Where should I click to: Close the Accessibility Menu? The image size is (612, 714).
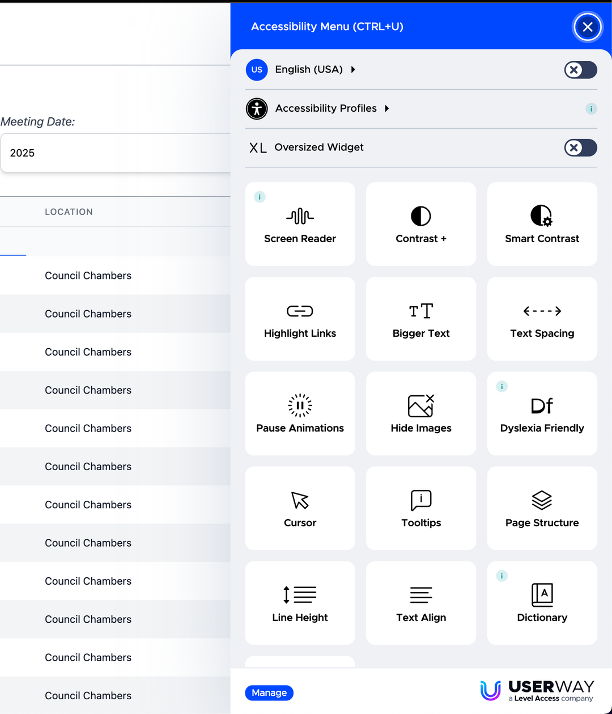point(587,27)
